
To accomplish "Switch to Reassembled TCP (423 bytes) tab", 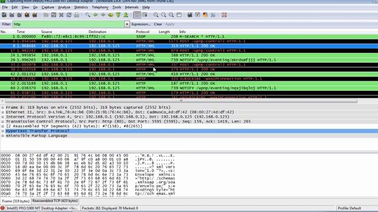I will 55,201.
